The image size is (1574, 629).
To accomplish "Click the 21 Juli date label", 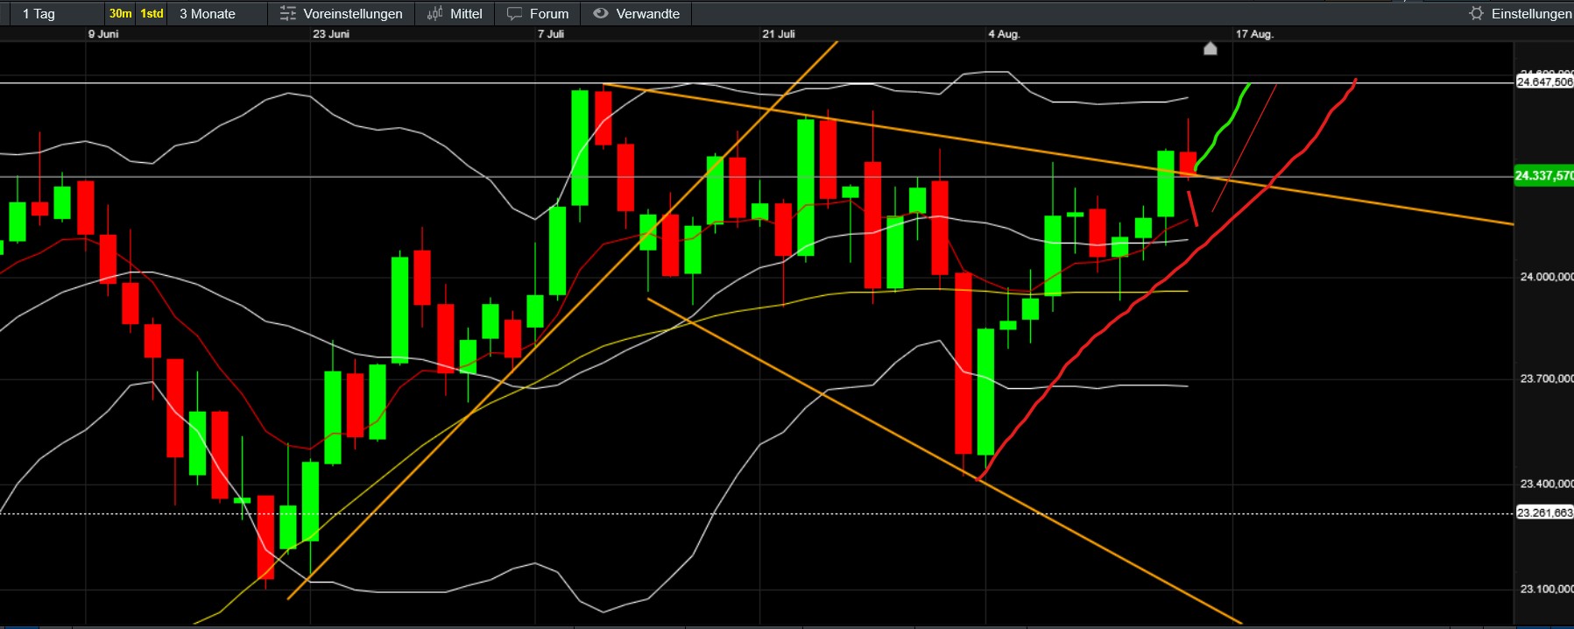I will (x=779, y=34).
